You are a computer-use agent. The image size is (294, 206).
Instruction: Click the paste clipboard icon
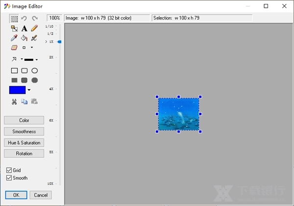click(34, 102)
